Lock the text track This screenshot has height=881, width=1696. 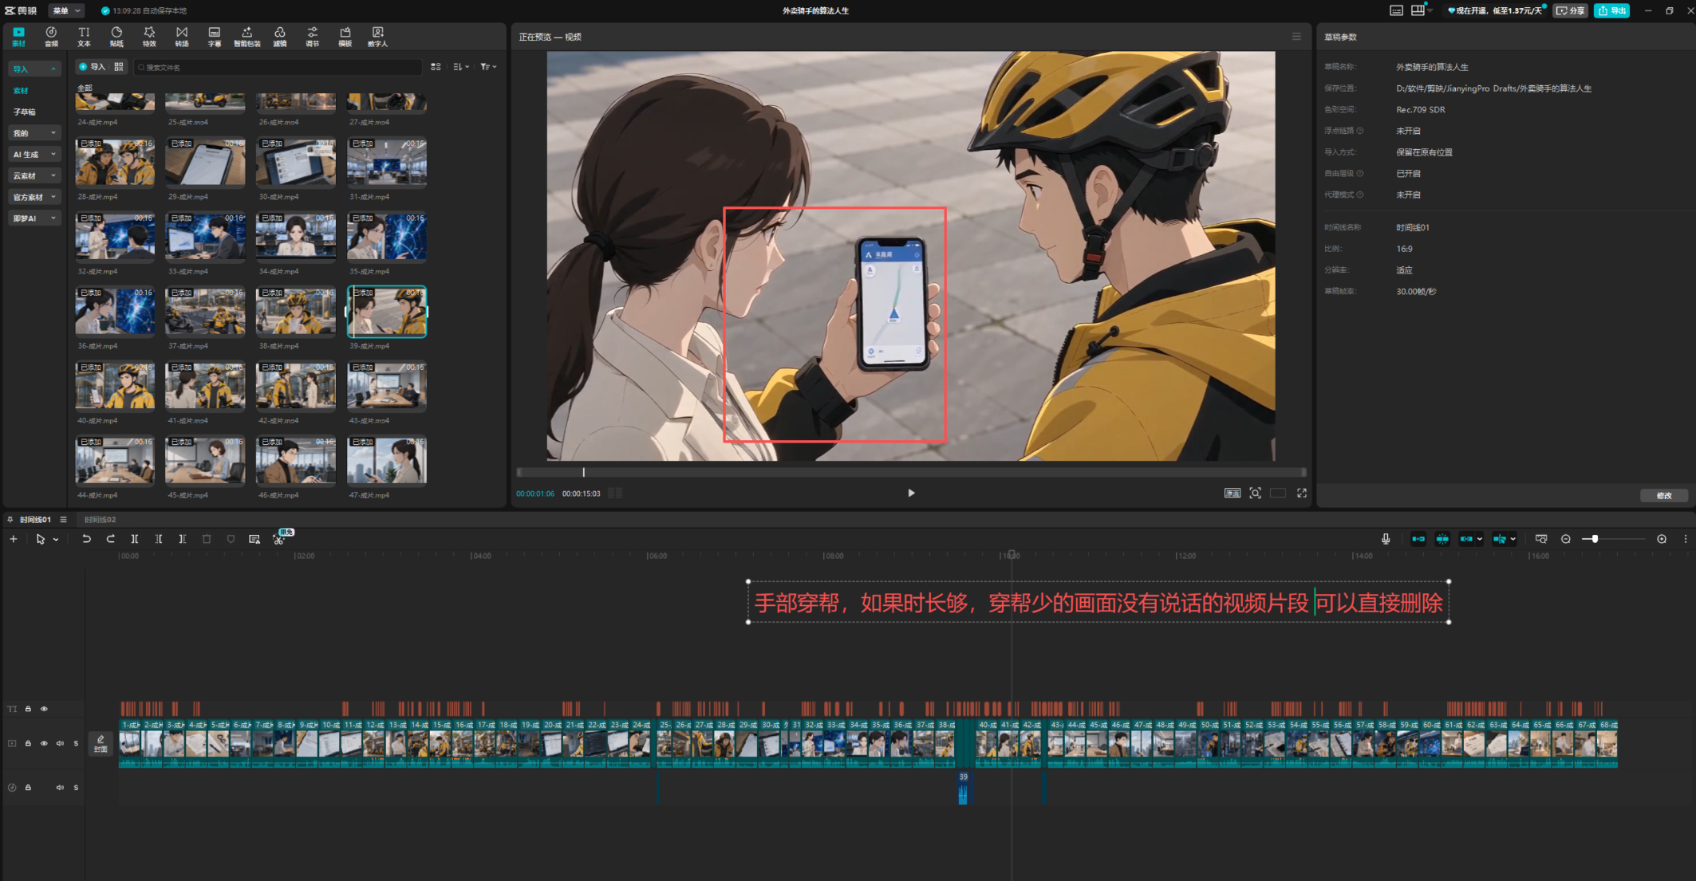[28, 709]
